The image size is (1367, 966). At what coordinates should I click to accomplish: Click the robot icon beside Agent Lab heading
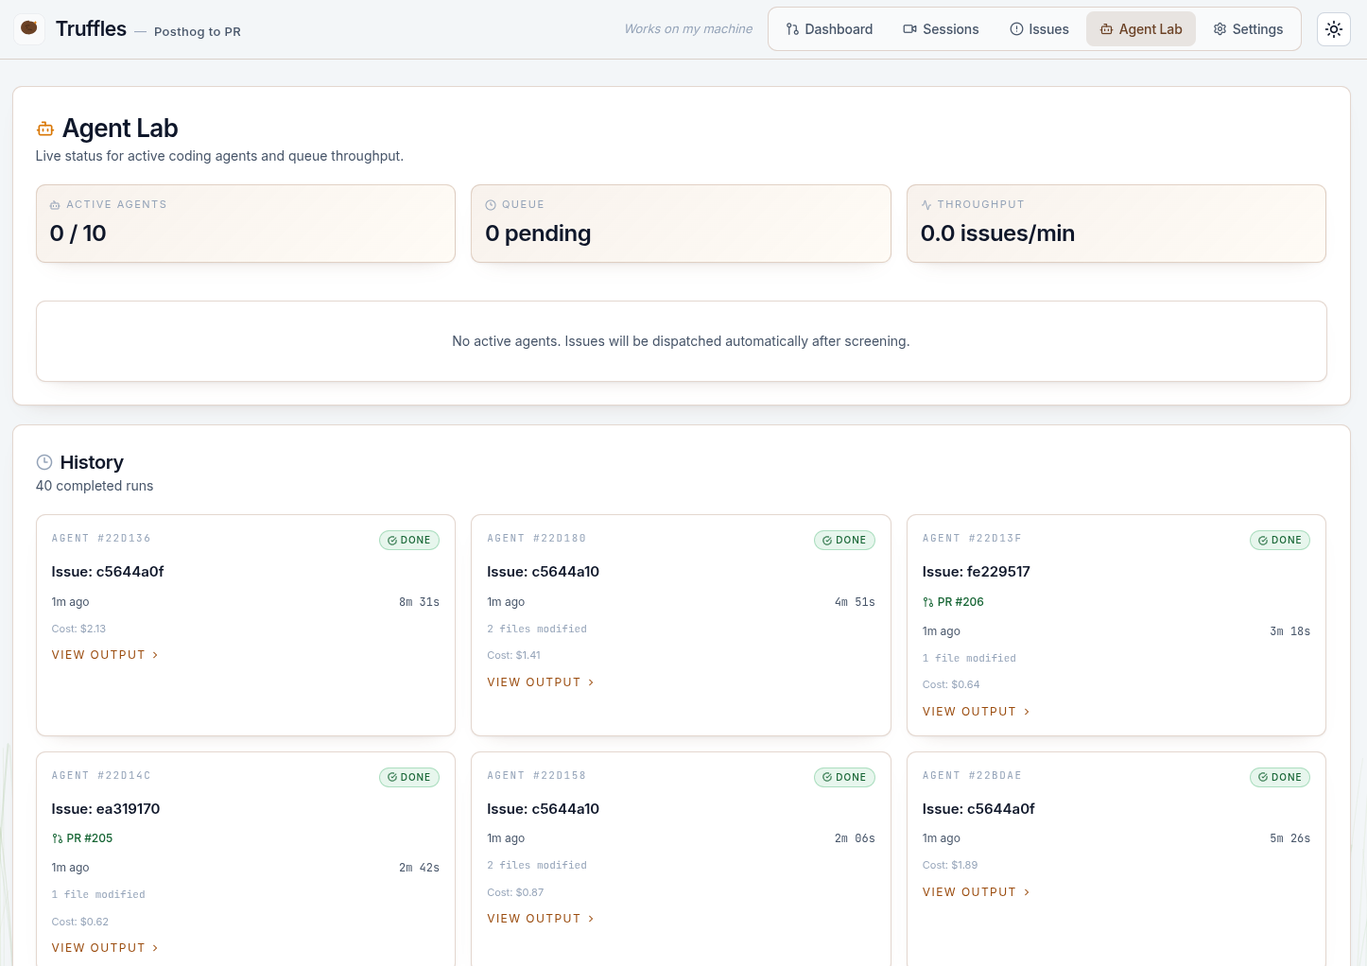[x=44, y=129]
